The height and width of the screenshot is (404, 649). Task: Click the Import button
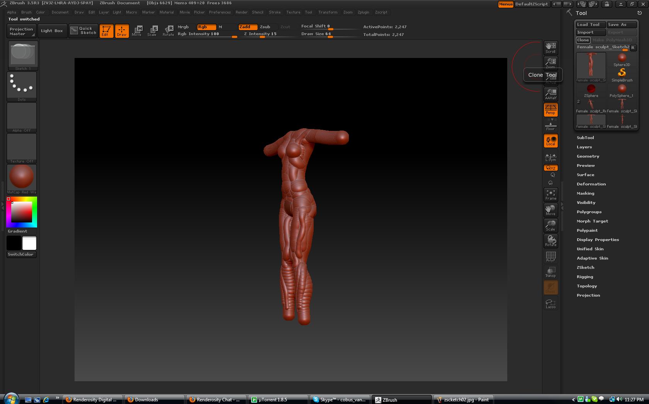pos(591,32)
